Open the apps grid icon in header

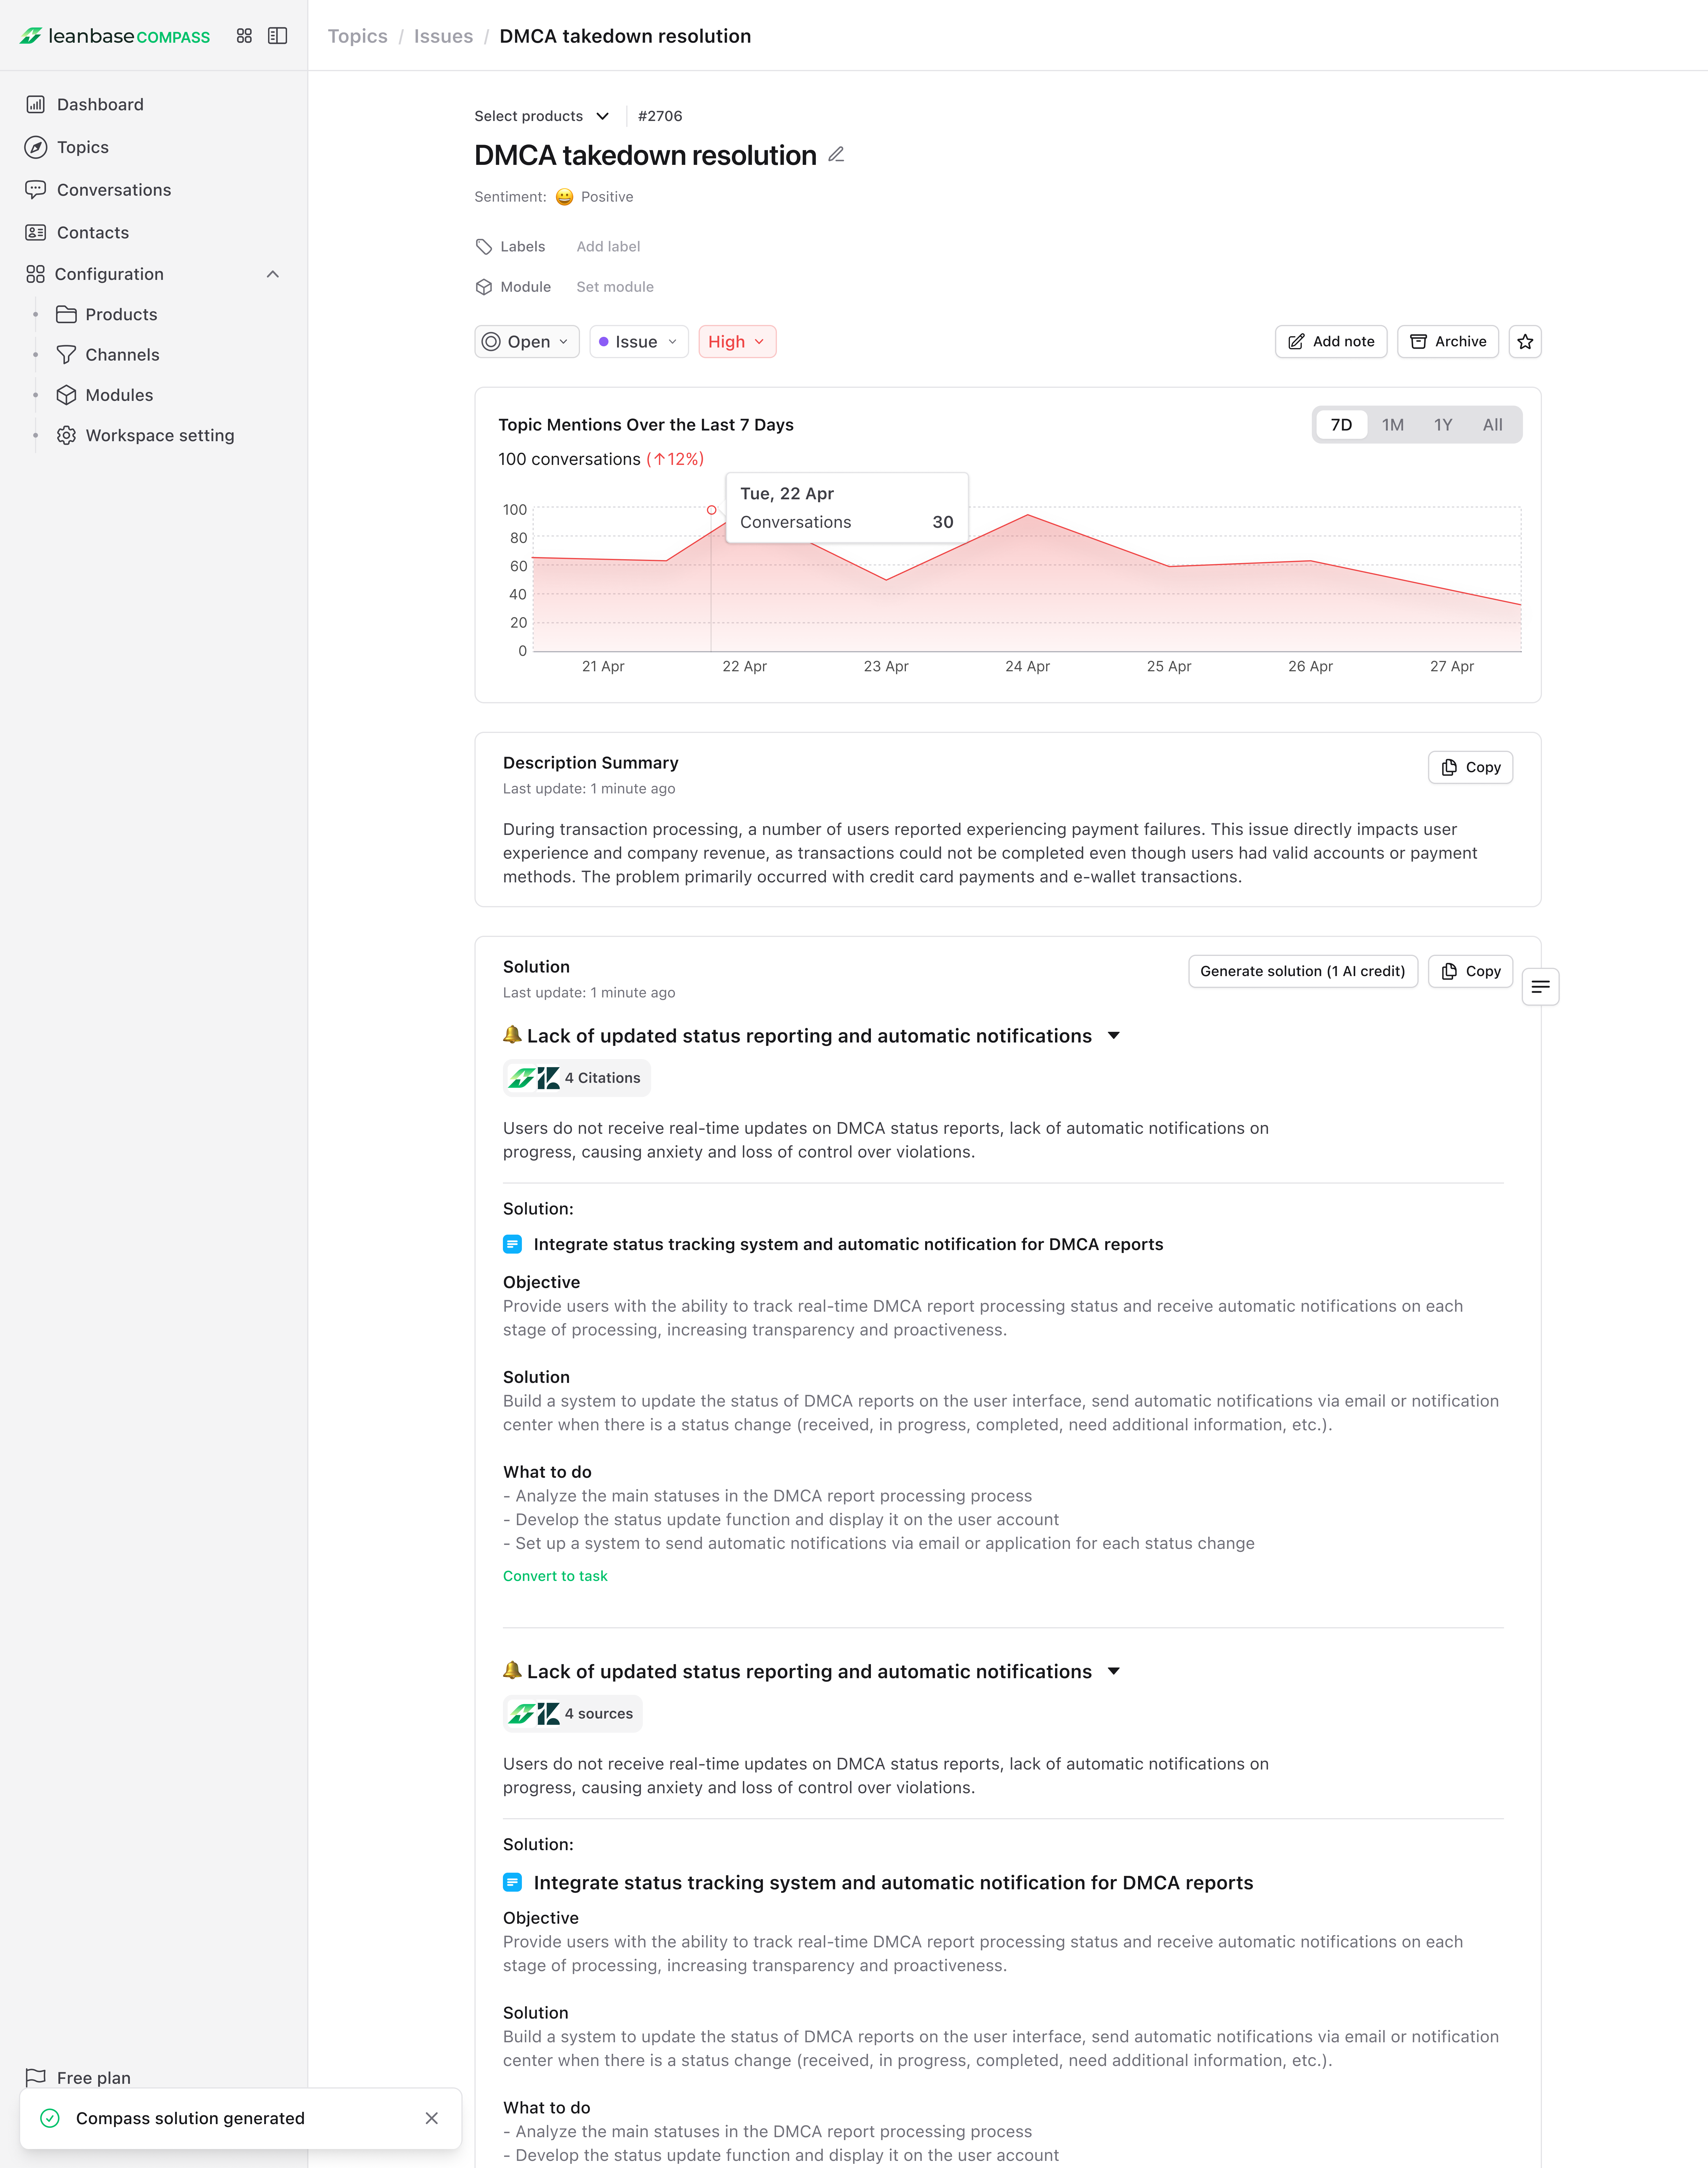click(x=244, y=36)
